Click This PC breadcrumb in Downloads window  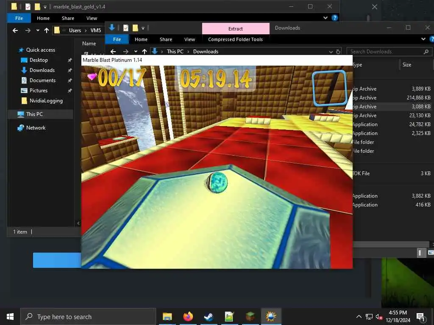[x=175, y=52]
